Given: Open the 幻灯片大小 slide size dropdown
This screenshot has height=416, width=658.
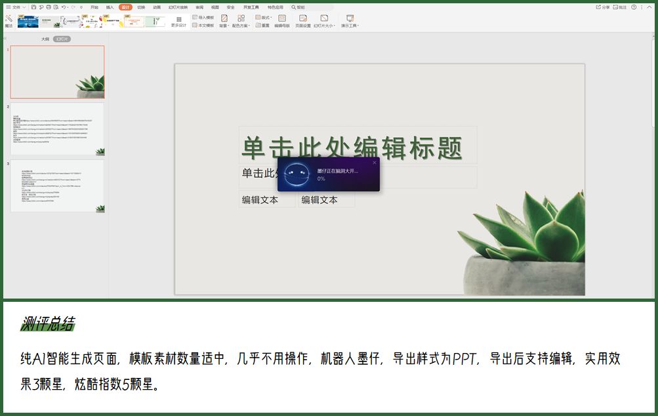Looking at the screenshot, I should [324, 21].
